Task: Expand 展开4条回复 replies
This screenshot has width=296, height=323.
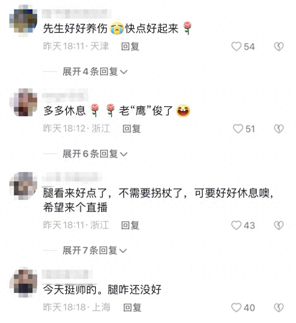Action: [95, 72]
